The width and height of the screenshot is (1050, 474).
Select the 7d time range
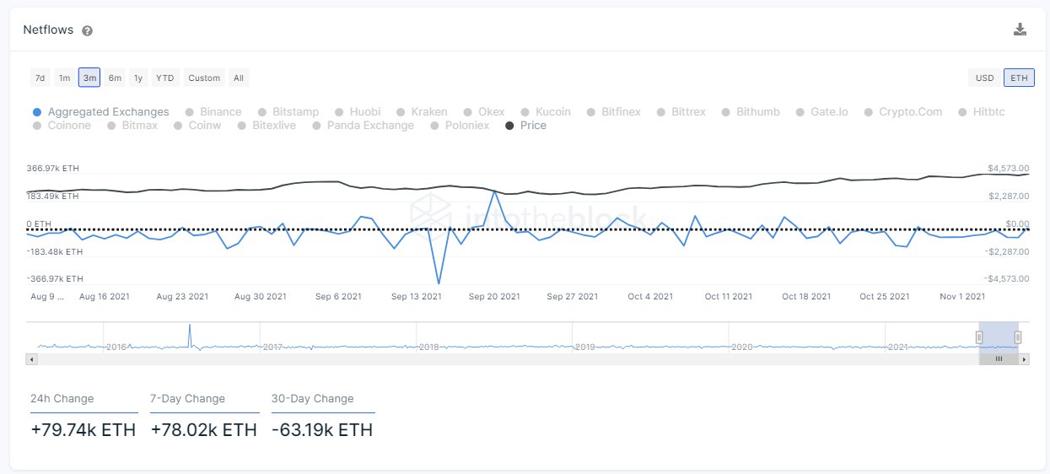point(40,78)
